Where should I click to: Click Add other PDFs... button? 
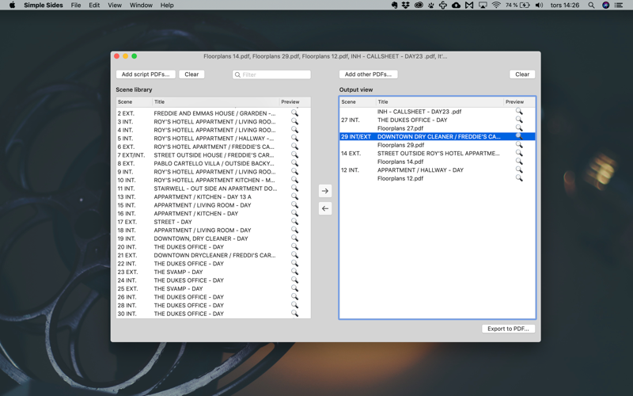point(368,74)
